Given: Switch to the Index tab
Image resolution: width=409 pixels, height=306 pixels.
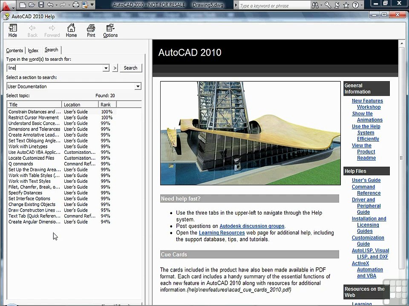Looking at the screenshot, I should click(33, 51).
